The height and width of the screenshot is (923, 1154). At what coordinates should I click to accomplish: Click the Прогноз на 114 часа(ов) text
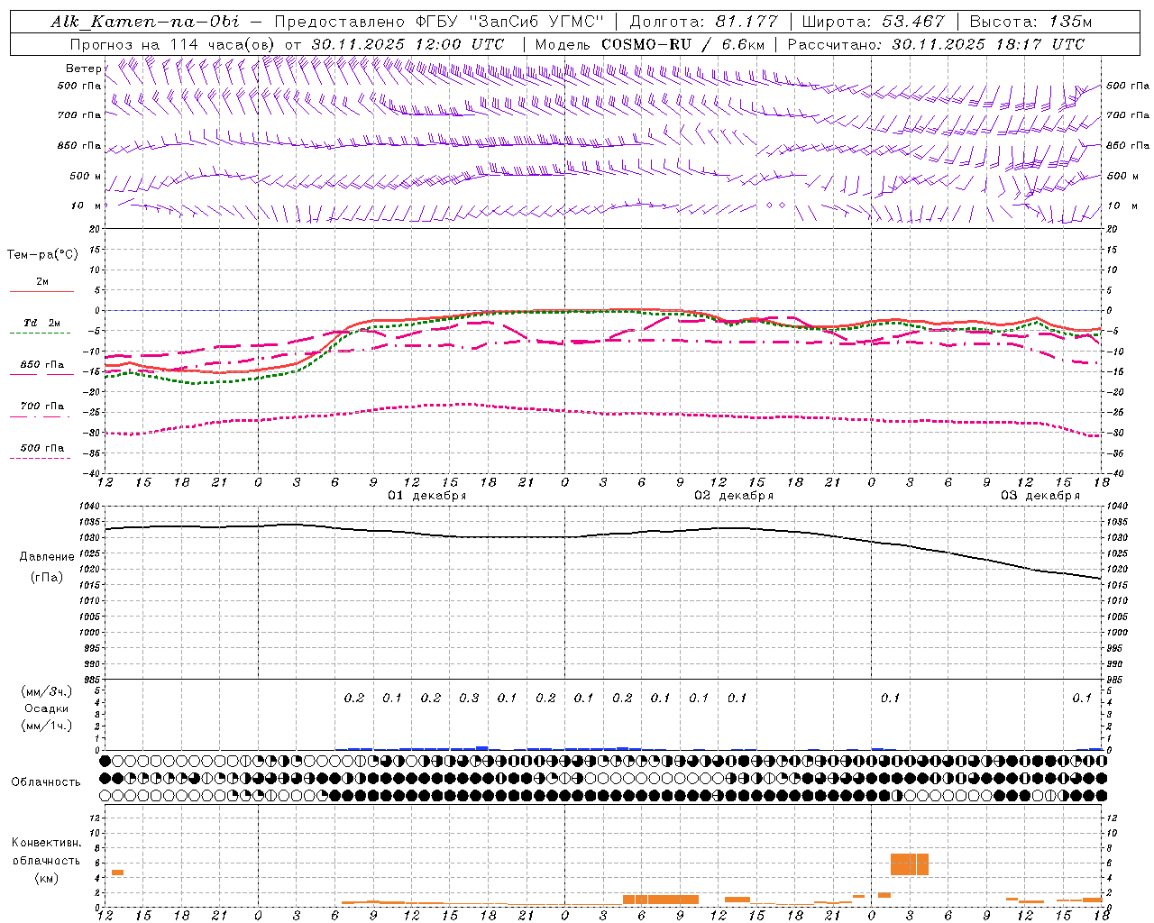173,44
